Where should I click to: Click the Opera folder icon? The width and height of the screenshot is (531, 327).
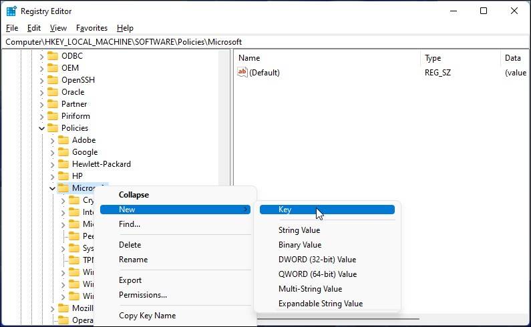[x=63, y=320]
